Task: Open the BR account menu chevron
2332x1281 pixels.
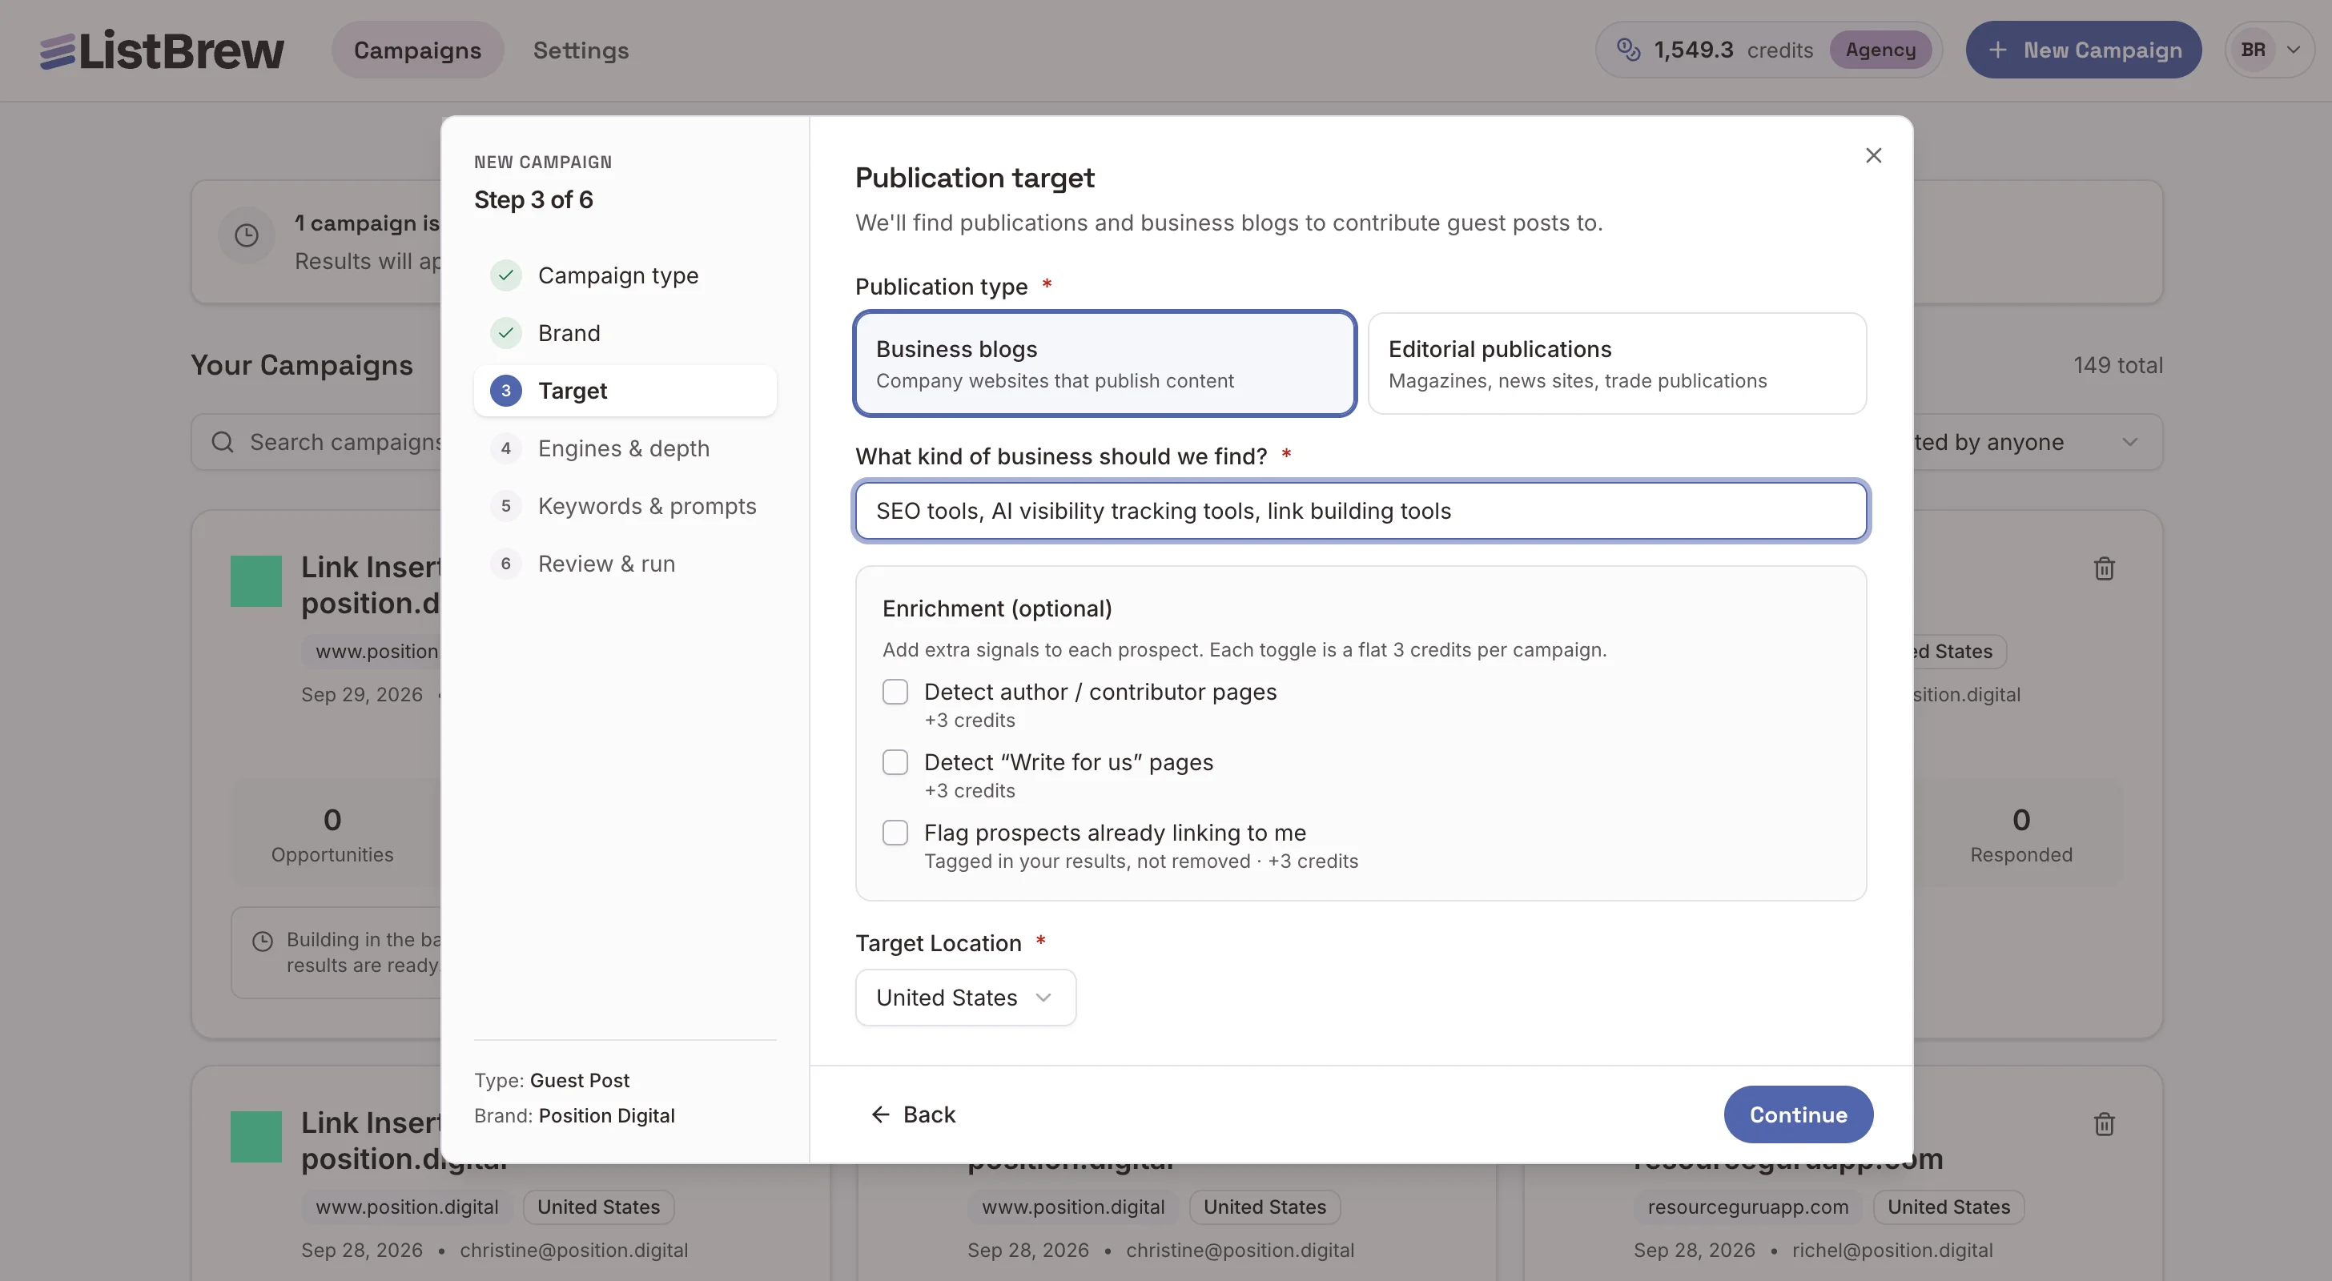Action: pos(2293,50)
